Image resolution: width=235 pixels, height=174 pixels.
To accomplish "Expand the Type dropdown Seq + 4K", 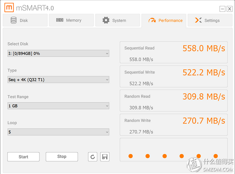I will pos(58,80).
